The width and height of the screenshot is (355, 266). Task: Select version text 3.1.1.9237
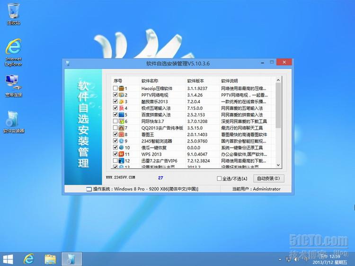pos(197,89)
